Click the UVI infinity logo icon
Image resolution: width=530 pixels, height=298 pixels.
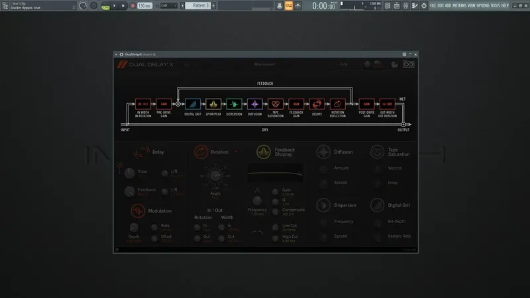click(x=408, y=64)
